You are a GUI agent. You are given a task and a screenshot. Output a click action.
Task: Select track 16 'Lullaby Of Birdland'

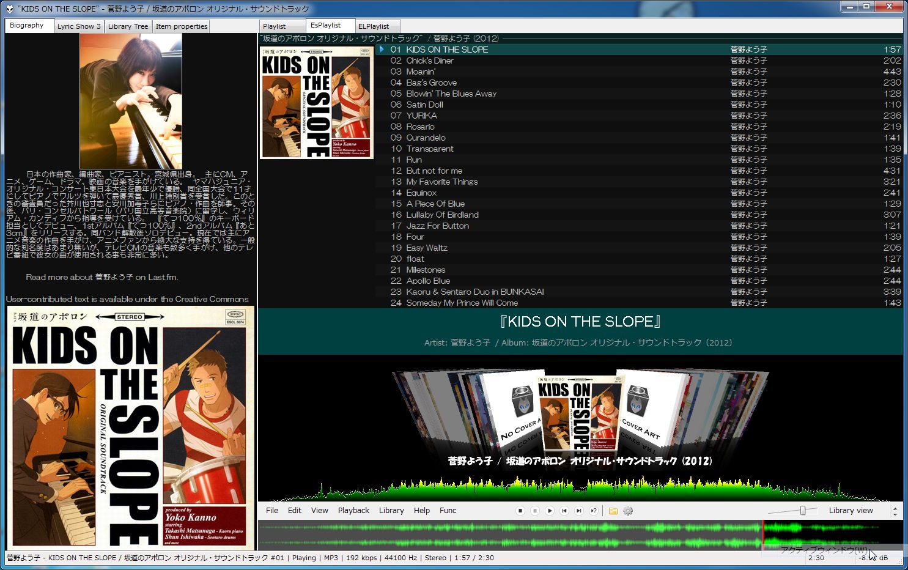[640, 215]
